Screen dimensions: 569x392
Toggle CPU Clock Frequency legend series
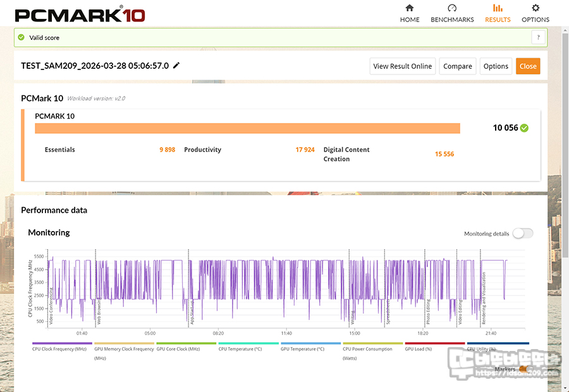pos(62,347)
